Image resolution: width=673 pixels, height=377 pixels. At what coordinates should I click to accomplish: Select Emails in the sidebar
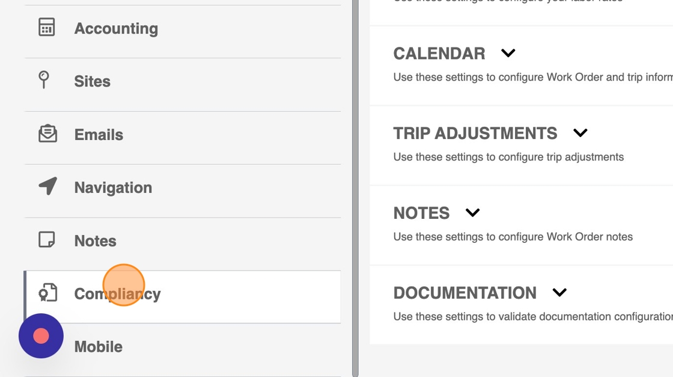point(99,135)
